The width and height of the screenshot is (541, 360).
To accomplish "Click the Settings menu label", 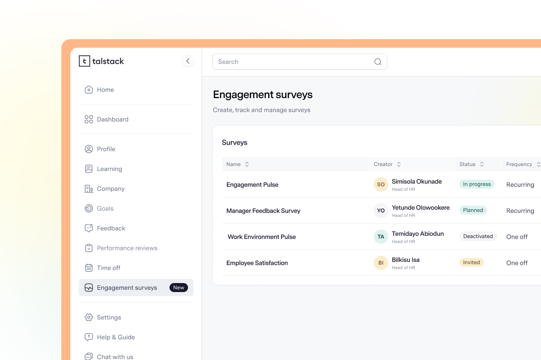I will tap(109, 317).
